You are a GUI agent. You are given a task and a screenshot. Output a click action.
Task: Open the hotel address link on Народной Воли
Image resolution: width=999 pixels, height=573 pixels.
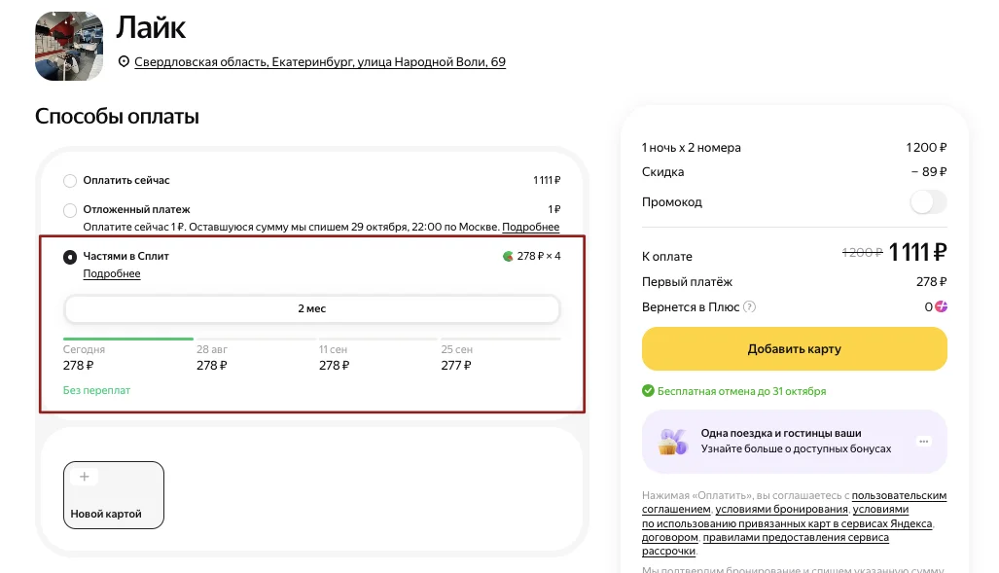click(x=320, y=62)
